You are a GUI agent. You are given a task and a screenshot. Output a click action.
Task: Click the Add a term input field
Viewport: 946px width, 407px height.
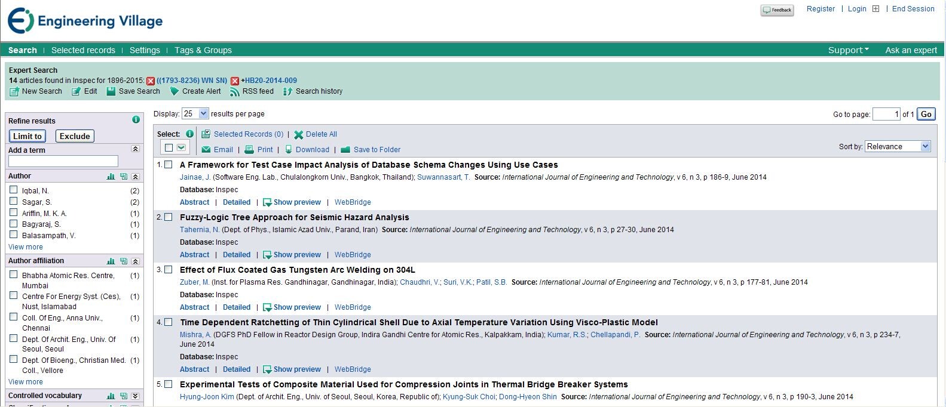(63, 161)
